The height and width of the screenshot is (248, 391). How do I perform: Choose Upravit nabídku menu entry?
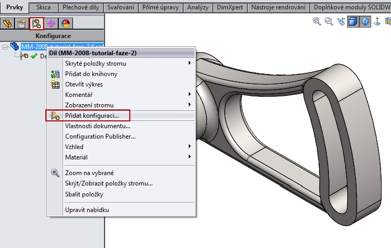click(x=121, y=210)
